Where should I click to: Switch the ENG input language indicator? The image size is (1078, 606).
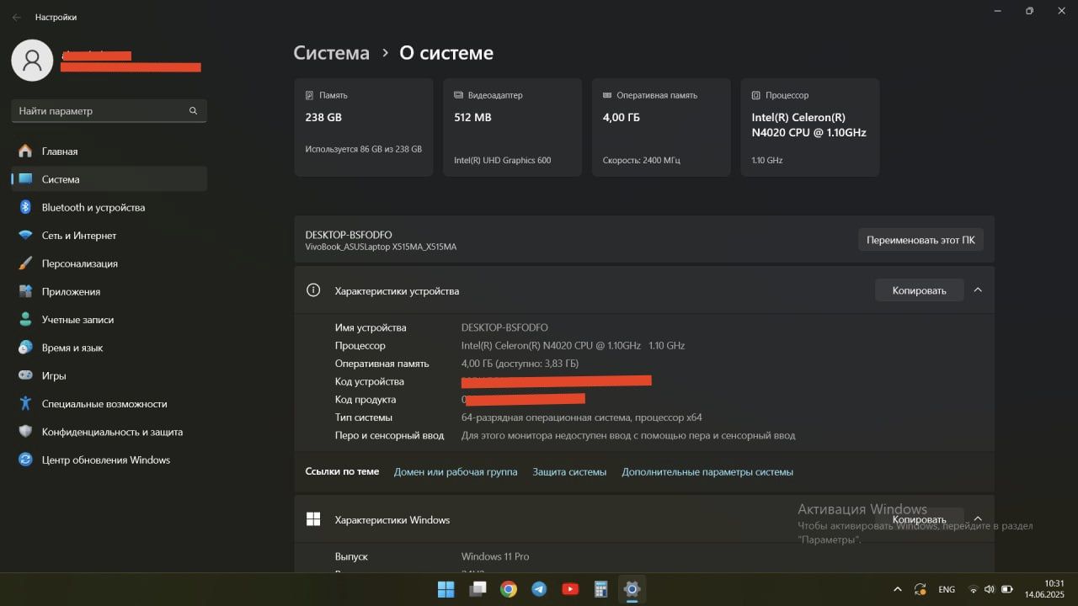pos(947,589)
